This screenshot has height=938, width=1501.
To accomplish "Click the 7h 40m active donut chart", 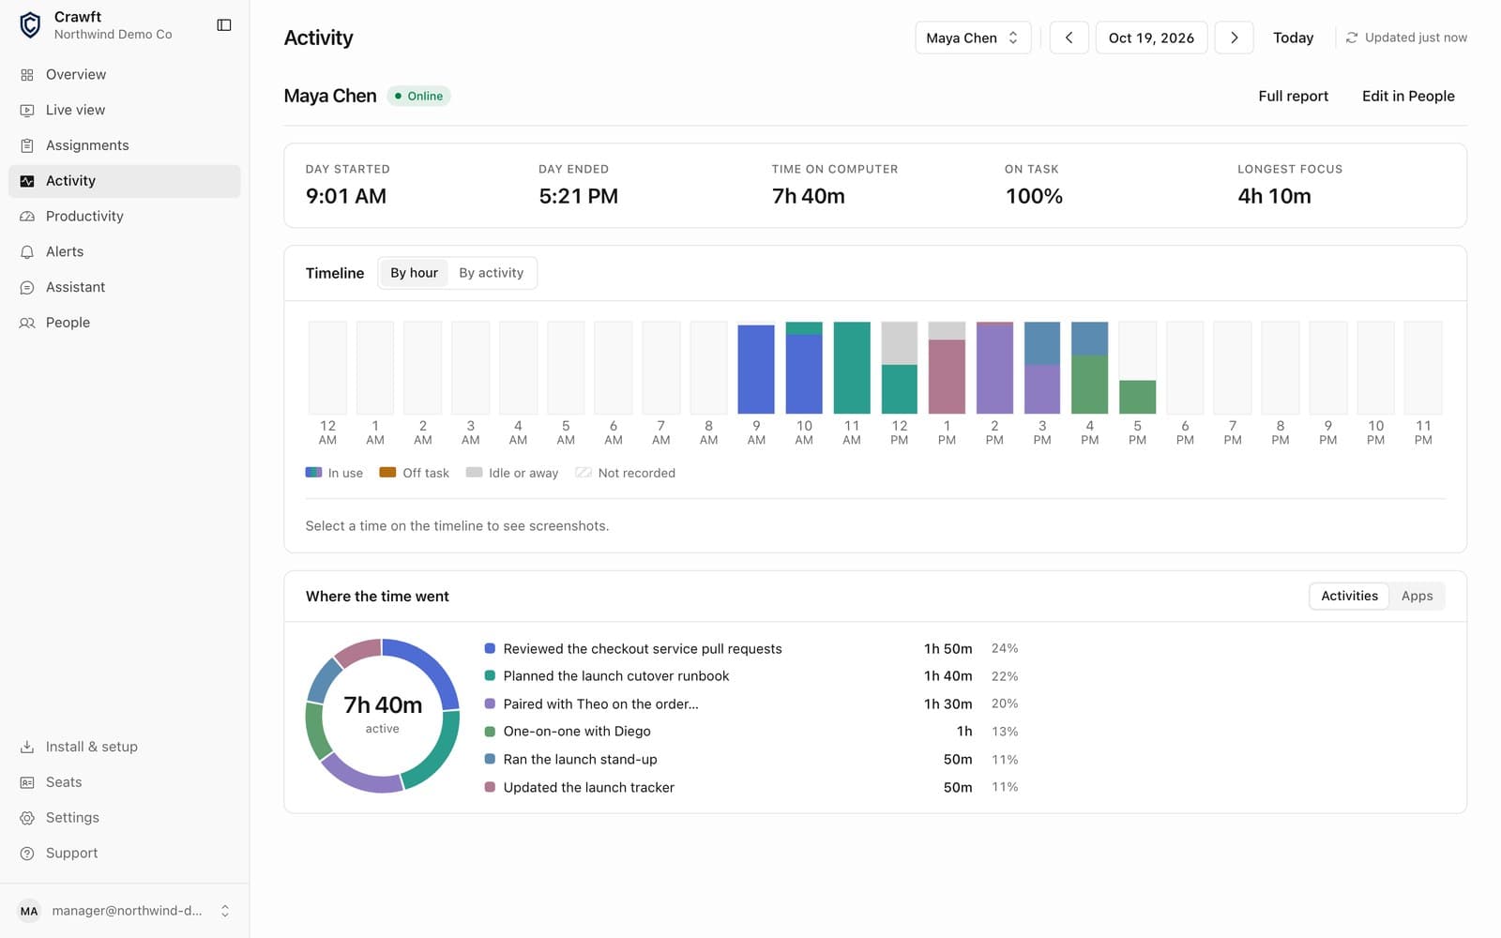I will [x=383, y=716].
